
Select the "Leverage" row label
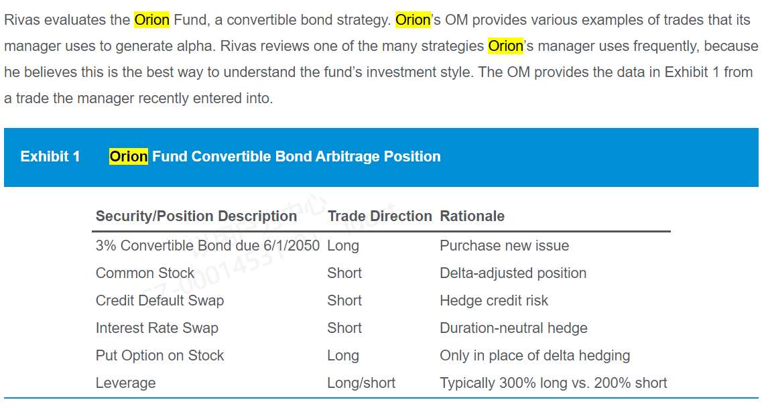125,383
